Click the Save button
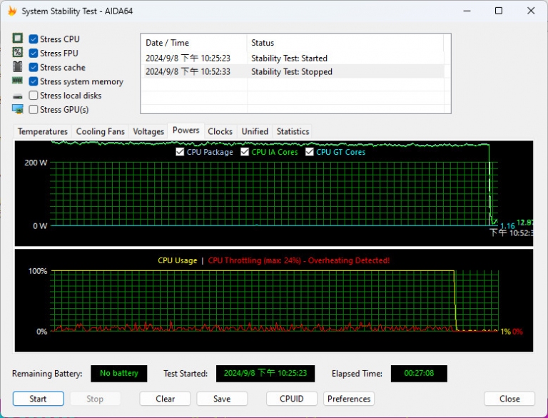This screenshot has height=418, width=548. [222, 399]
